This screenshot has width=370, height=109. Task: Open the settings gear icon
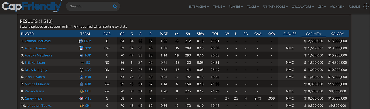pos(366,6)
